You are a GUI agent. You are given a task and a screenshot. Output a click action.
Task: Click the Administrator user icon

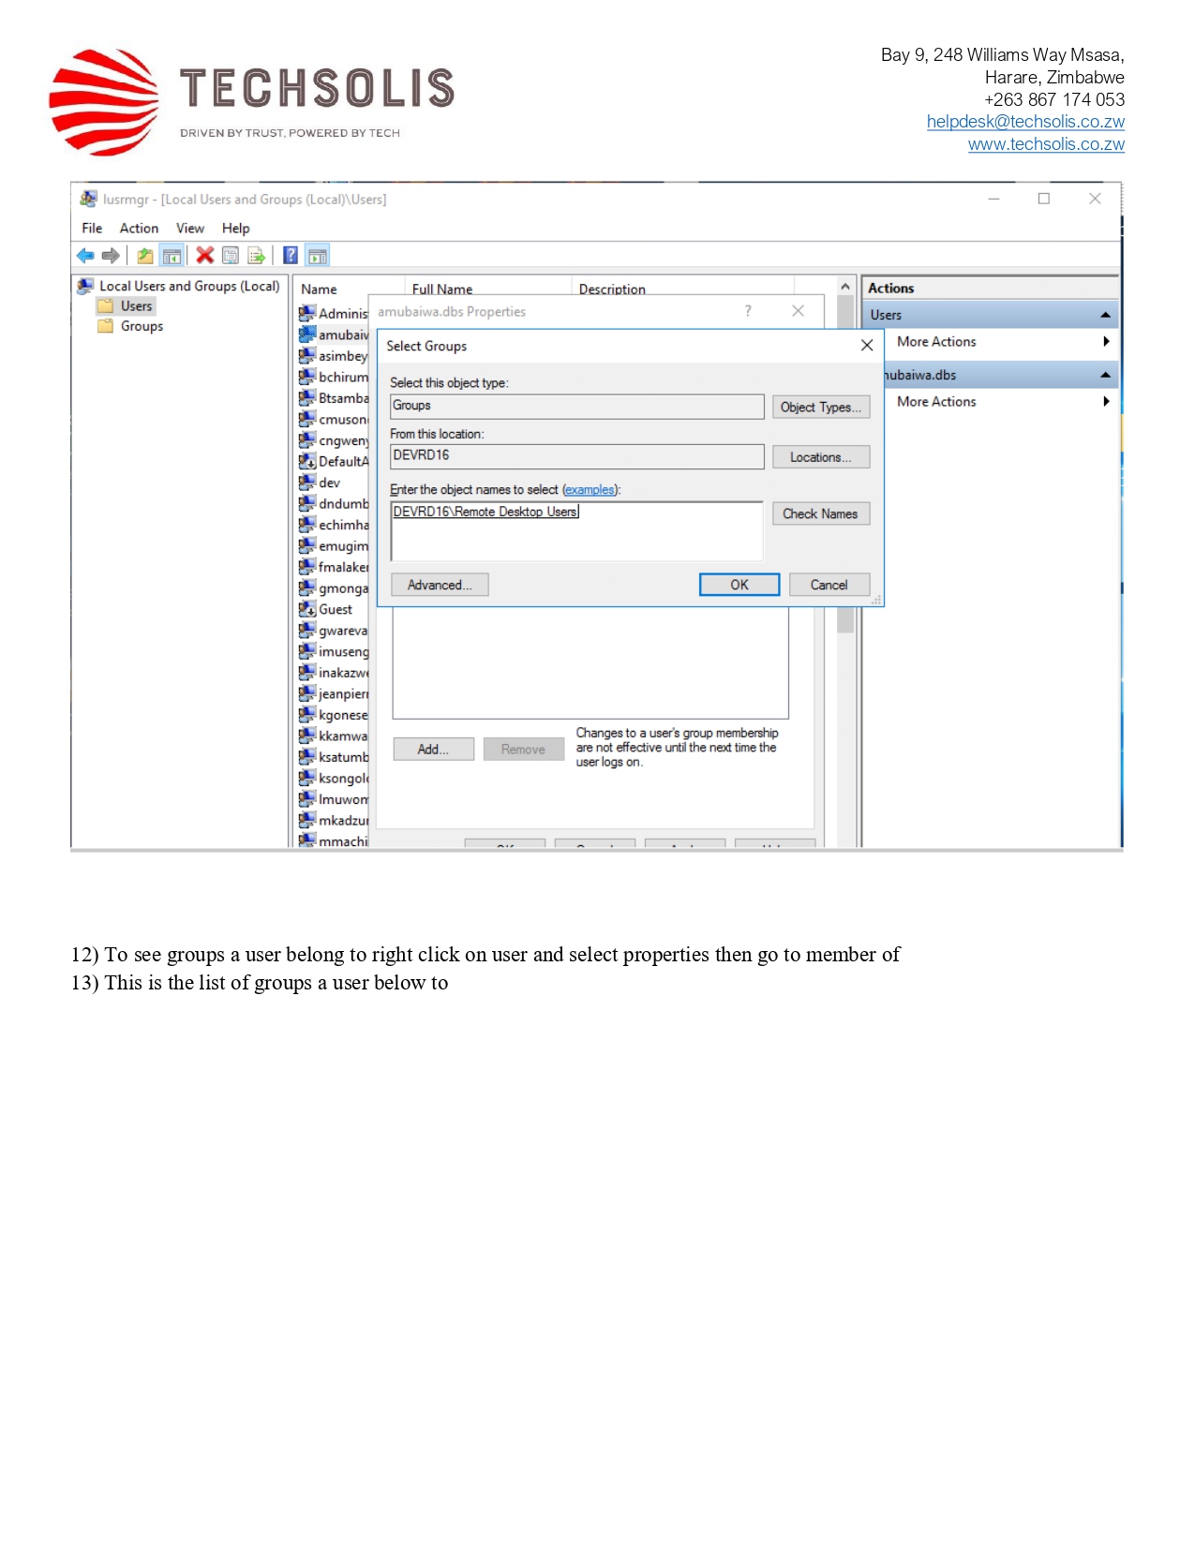[x=307, y=313]
